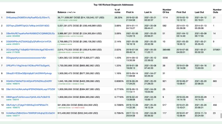The height and width of the screenshot is (124, 222).
Task: Open the rank 8 address starting with D8wpEhYES
Action: (29, 73)
